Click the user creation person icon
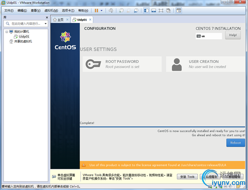 177,65
